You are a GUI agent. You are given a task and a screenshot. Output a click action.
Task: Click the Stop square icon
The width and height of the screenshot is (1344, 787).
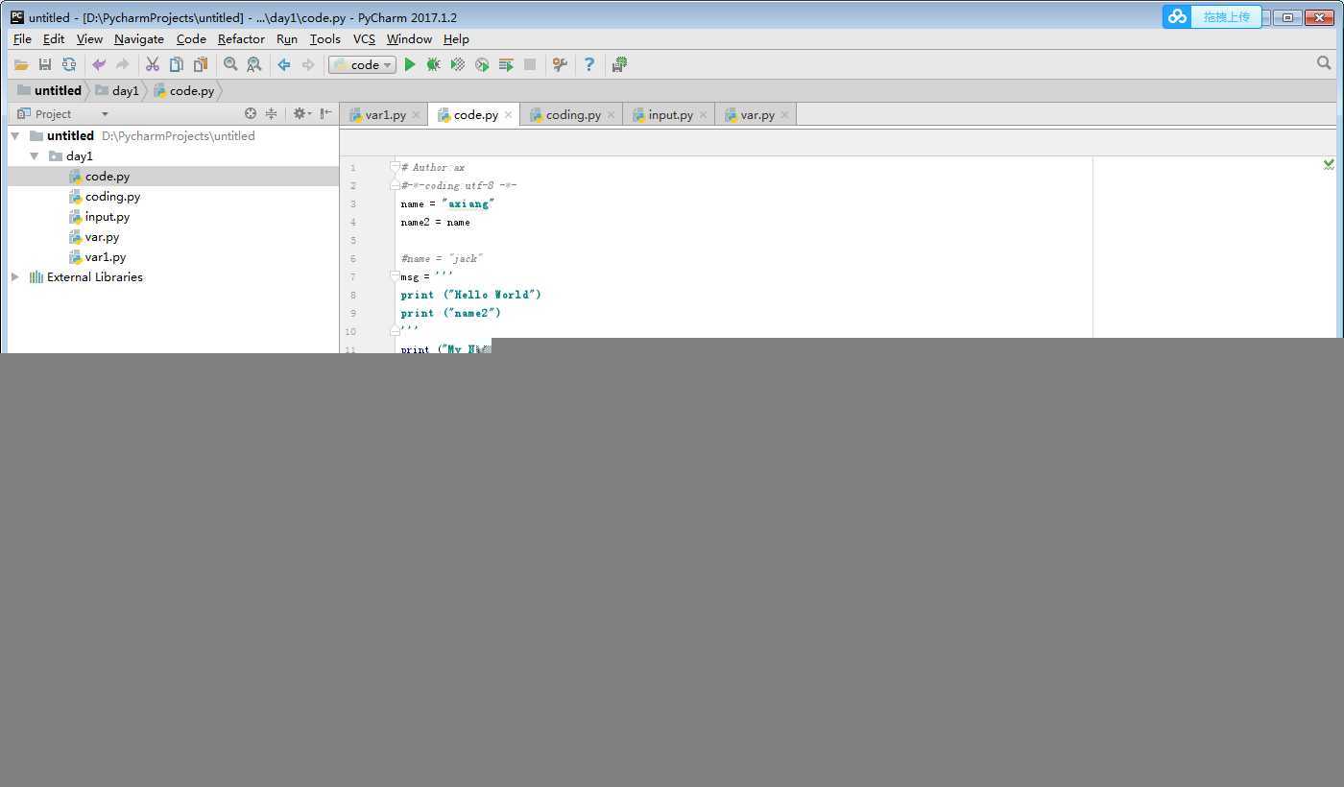[530, 64]
